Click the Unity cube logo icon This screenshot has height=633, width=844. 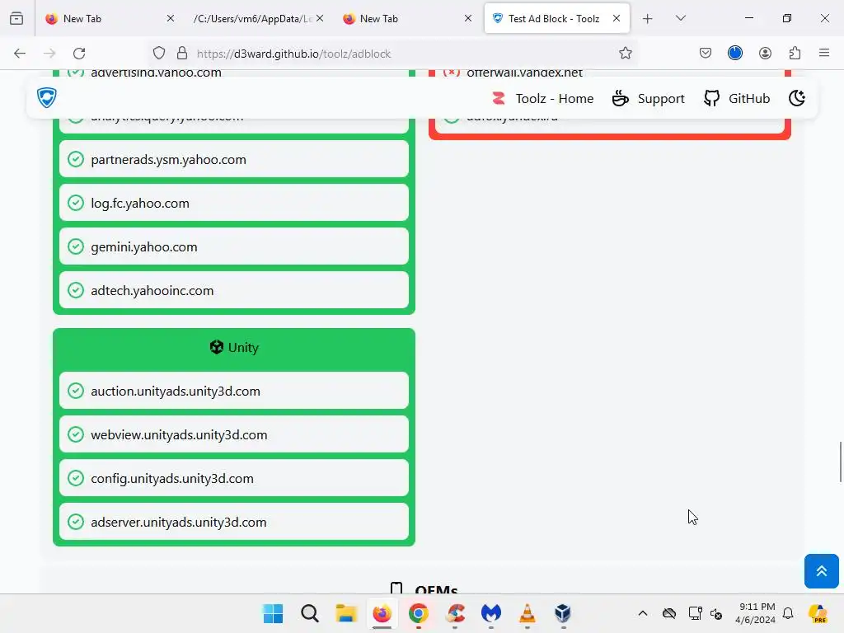pos(217,347)
